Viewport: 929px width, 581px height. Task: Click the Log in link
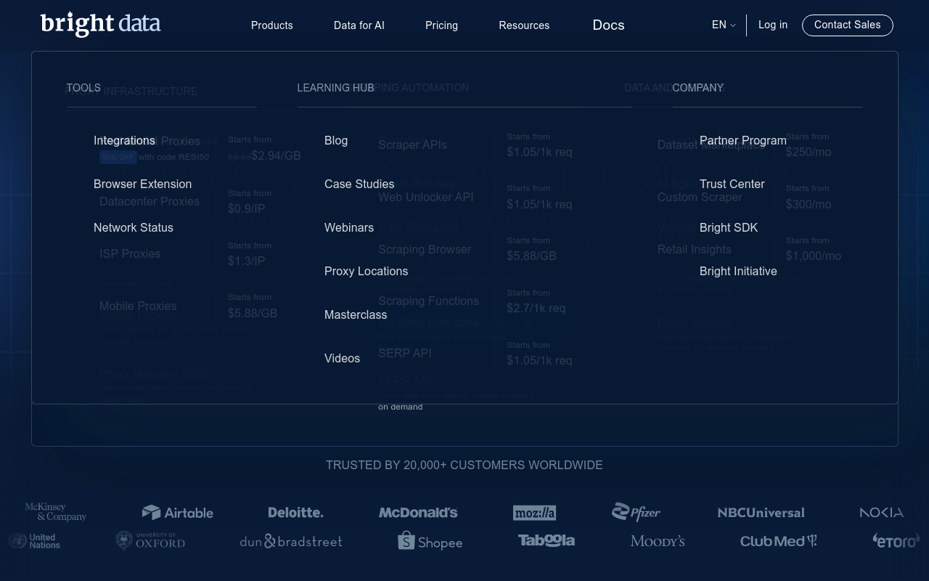[773, 25]
